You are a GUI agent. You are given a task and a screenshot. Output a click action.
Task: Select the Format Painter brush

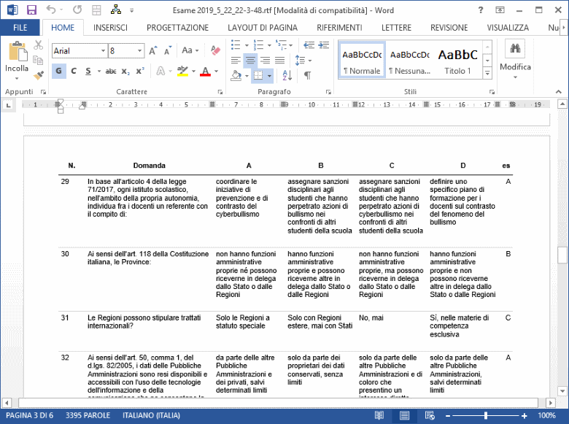39,74
